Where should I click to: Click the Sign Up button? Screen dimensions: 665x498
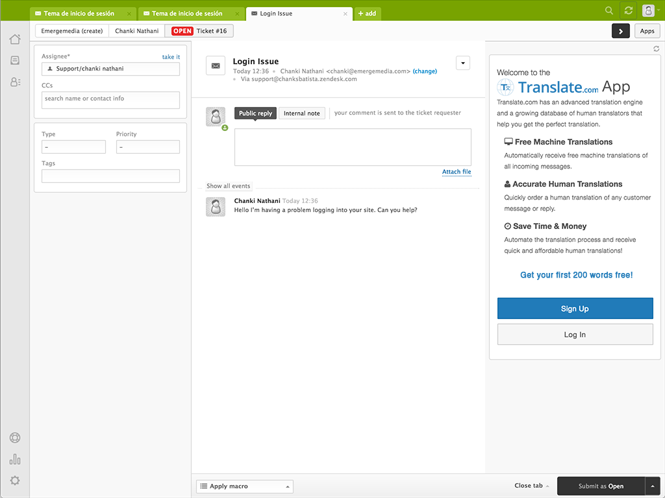pos(575,309)
